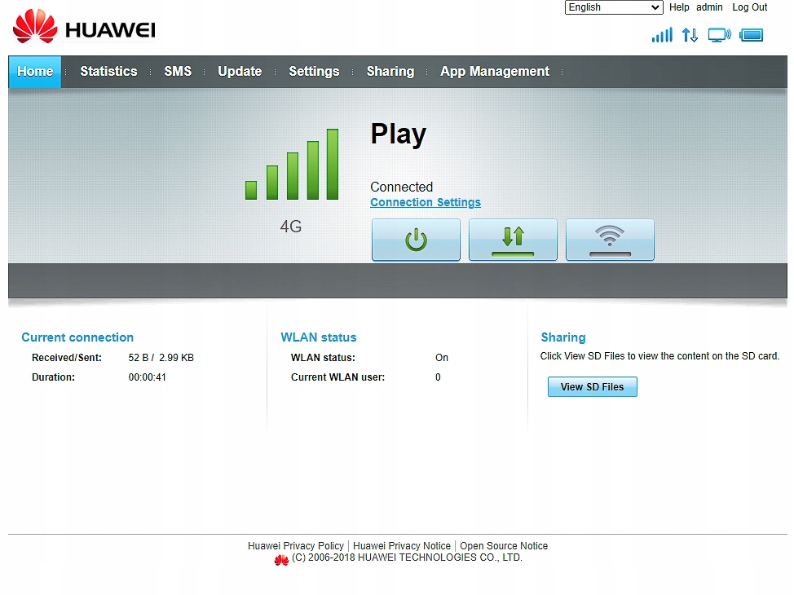This screenshot has width=794, height=595.
Task: Click the large green signal bars graphic
Action: pos(292,164)
